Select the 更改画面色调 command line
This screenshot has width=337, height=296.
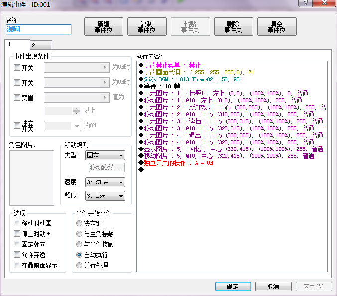click(197, 72)
